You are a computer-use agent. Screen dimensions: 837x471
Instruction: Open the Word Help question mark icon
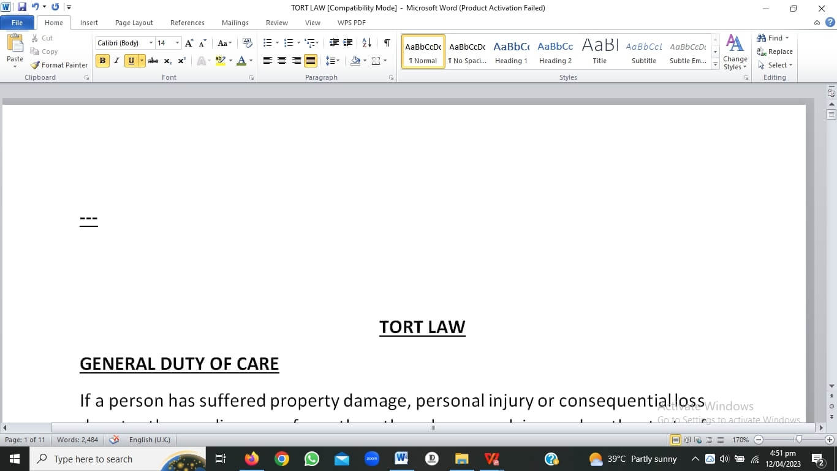830,22
